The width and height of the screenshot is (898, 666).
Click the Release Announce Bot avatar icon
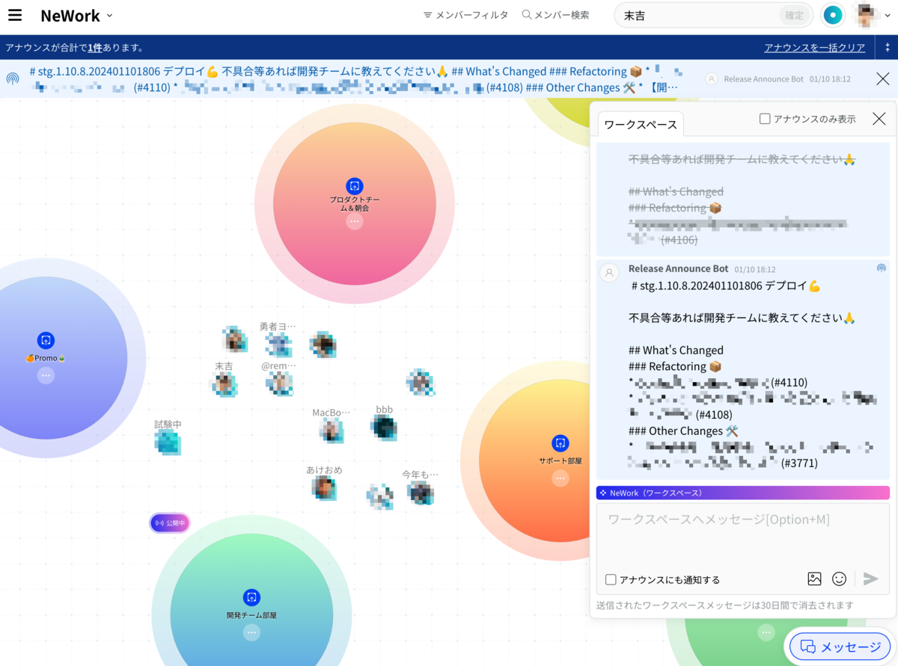pyautogui.click(x=610, y=272)
